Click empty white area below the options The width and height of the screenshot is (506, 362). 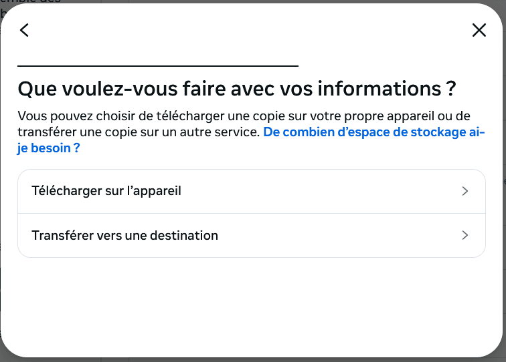[x=252, y=306]
